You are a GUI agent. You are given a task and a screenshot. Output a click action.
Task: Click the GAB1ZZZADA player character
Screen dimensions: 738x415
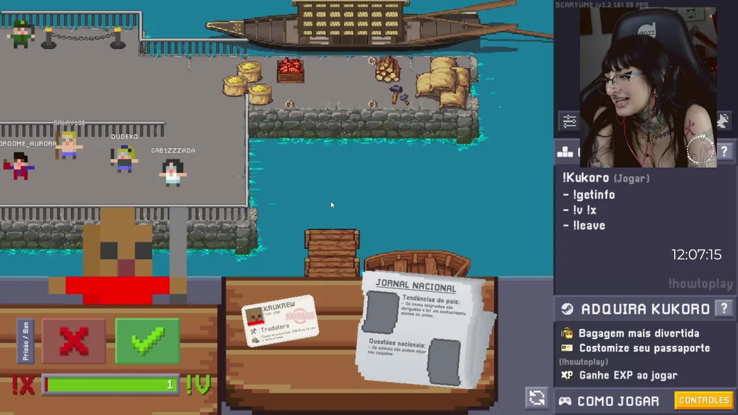coord(173,172)
